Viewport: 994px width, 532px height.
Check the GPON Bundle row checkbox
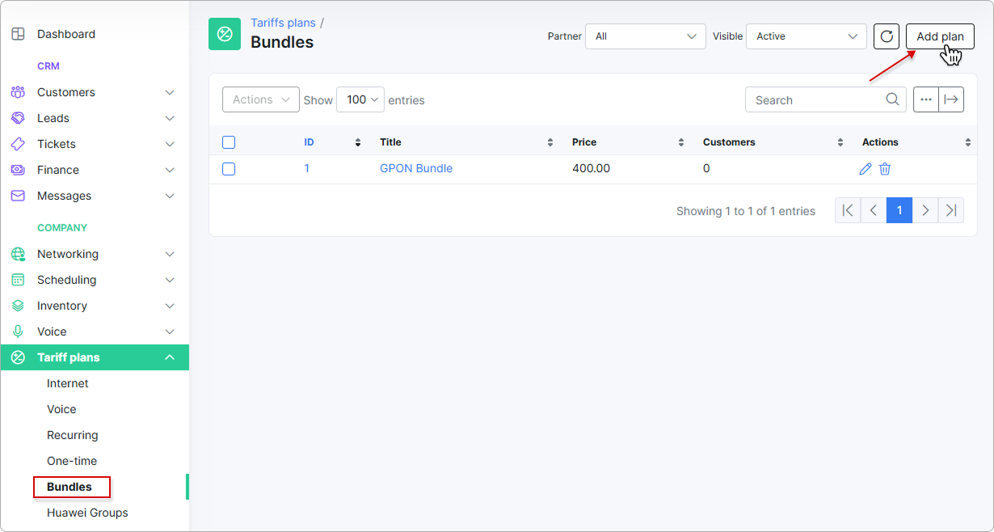[229, 169]
